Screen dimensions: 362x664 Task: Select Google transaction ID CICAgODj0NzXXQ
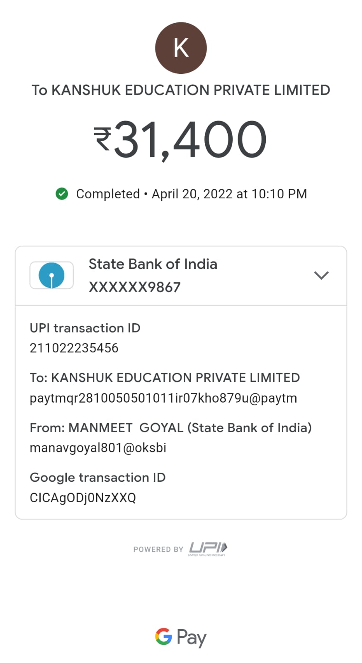click(x=83, y=498)
